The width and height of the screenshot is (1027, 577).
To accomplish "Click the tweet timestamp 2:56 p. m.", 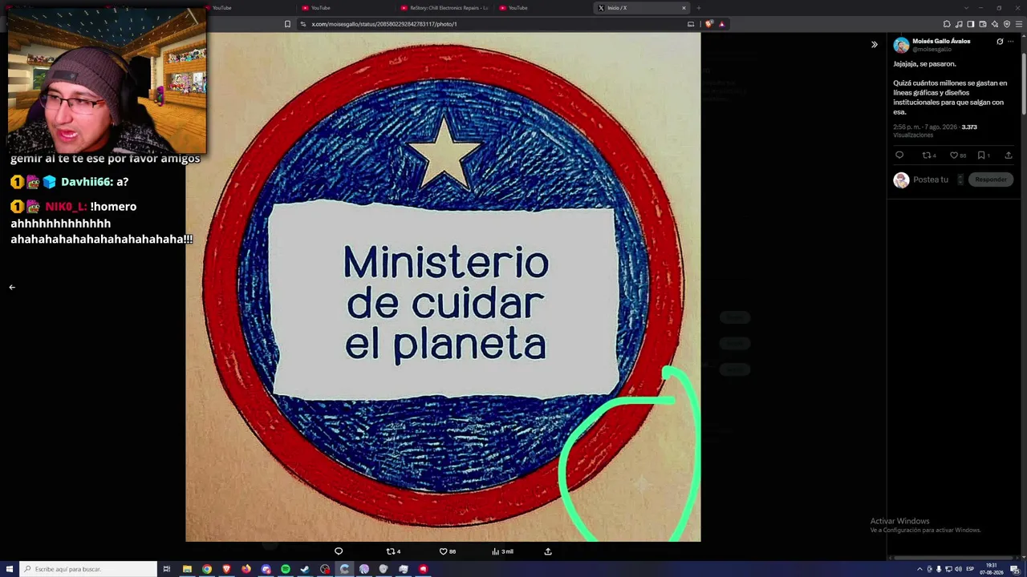I will (x=925, y=127).
